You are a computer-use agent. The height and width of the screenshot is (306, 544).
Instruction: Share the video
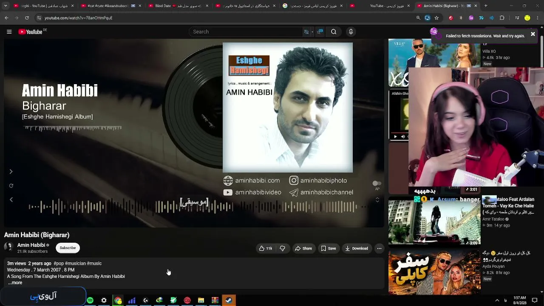(303, 248)
